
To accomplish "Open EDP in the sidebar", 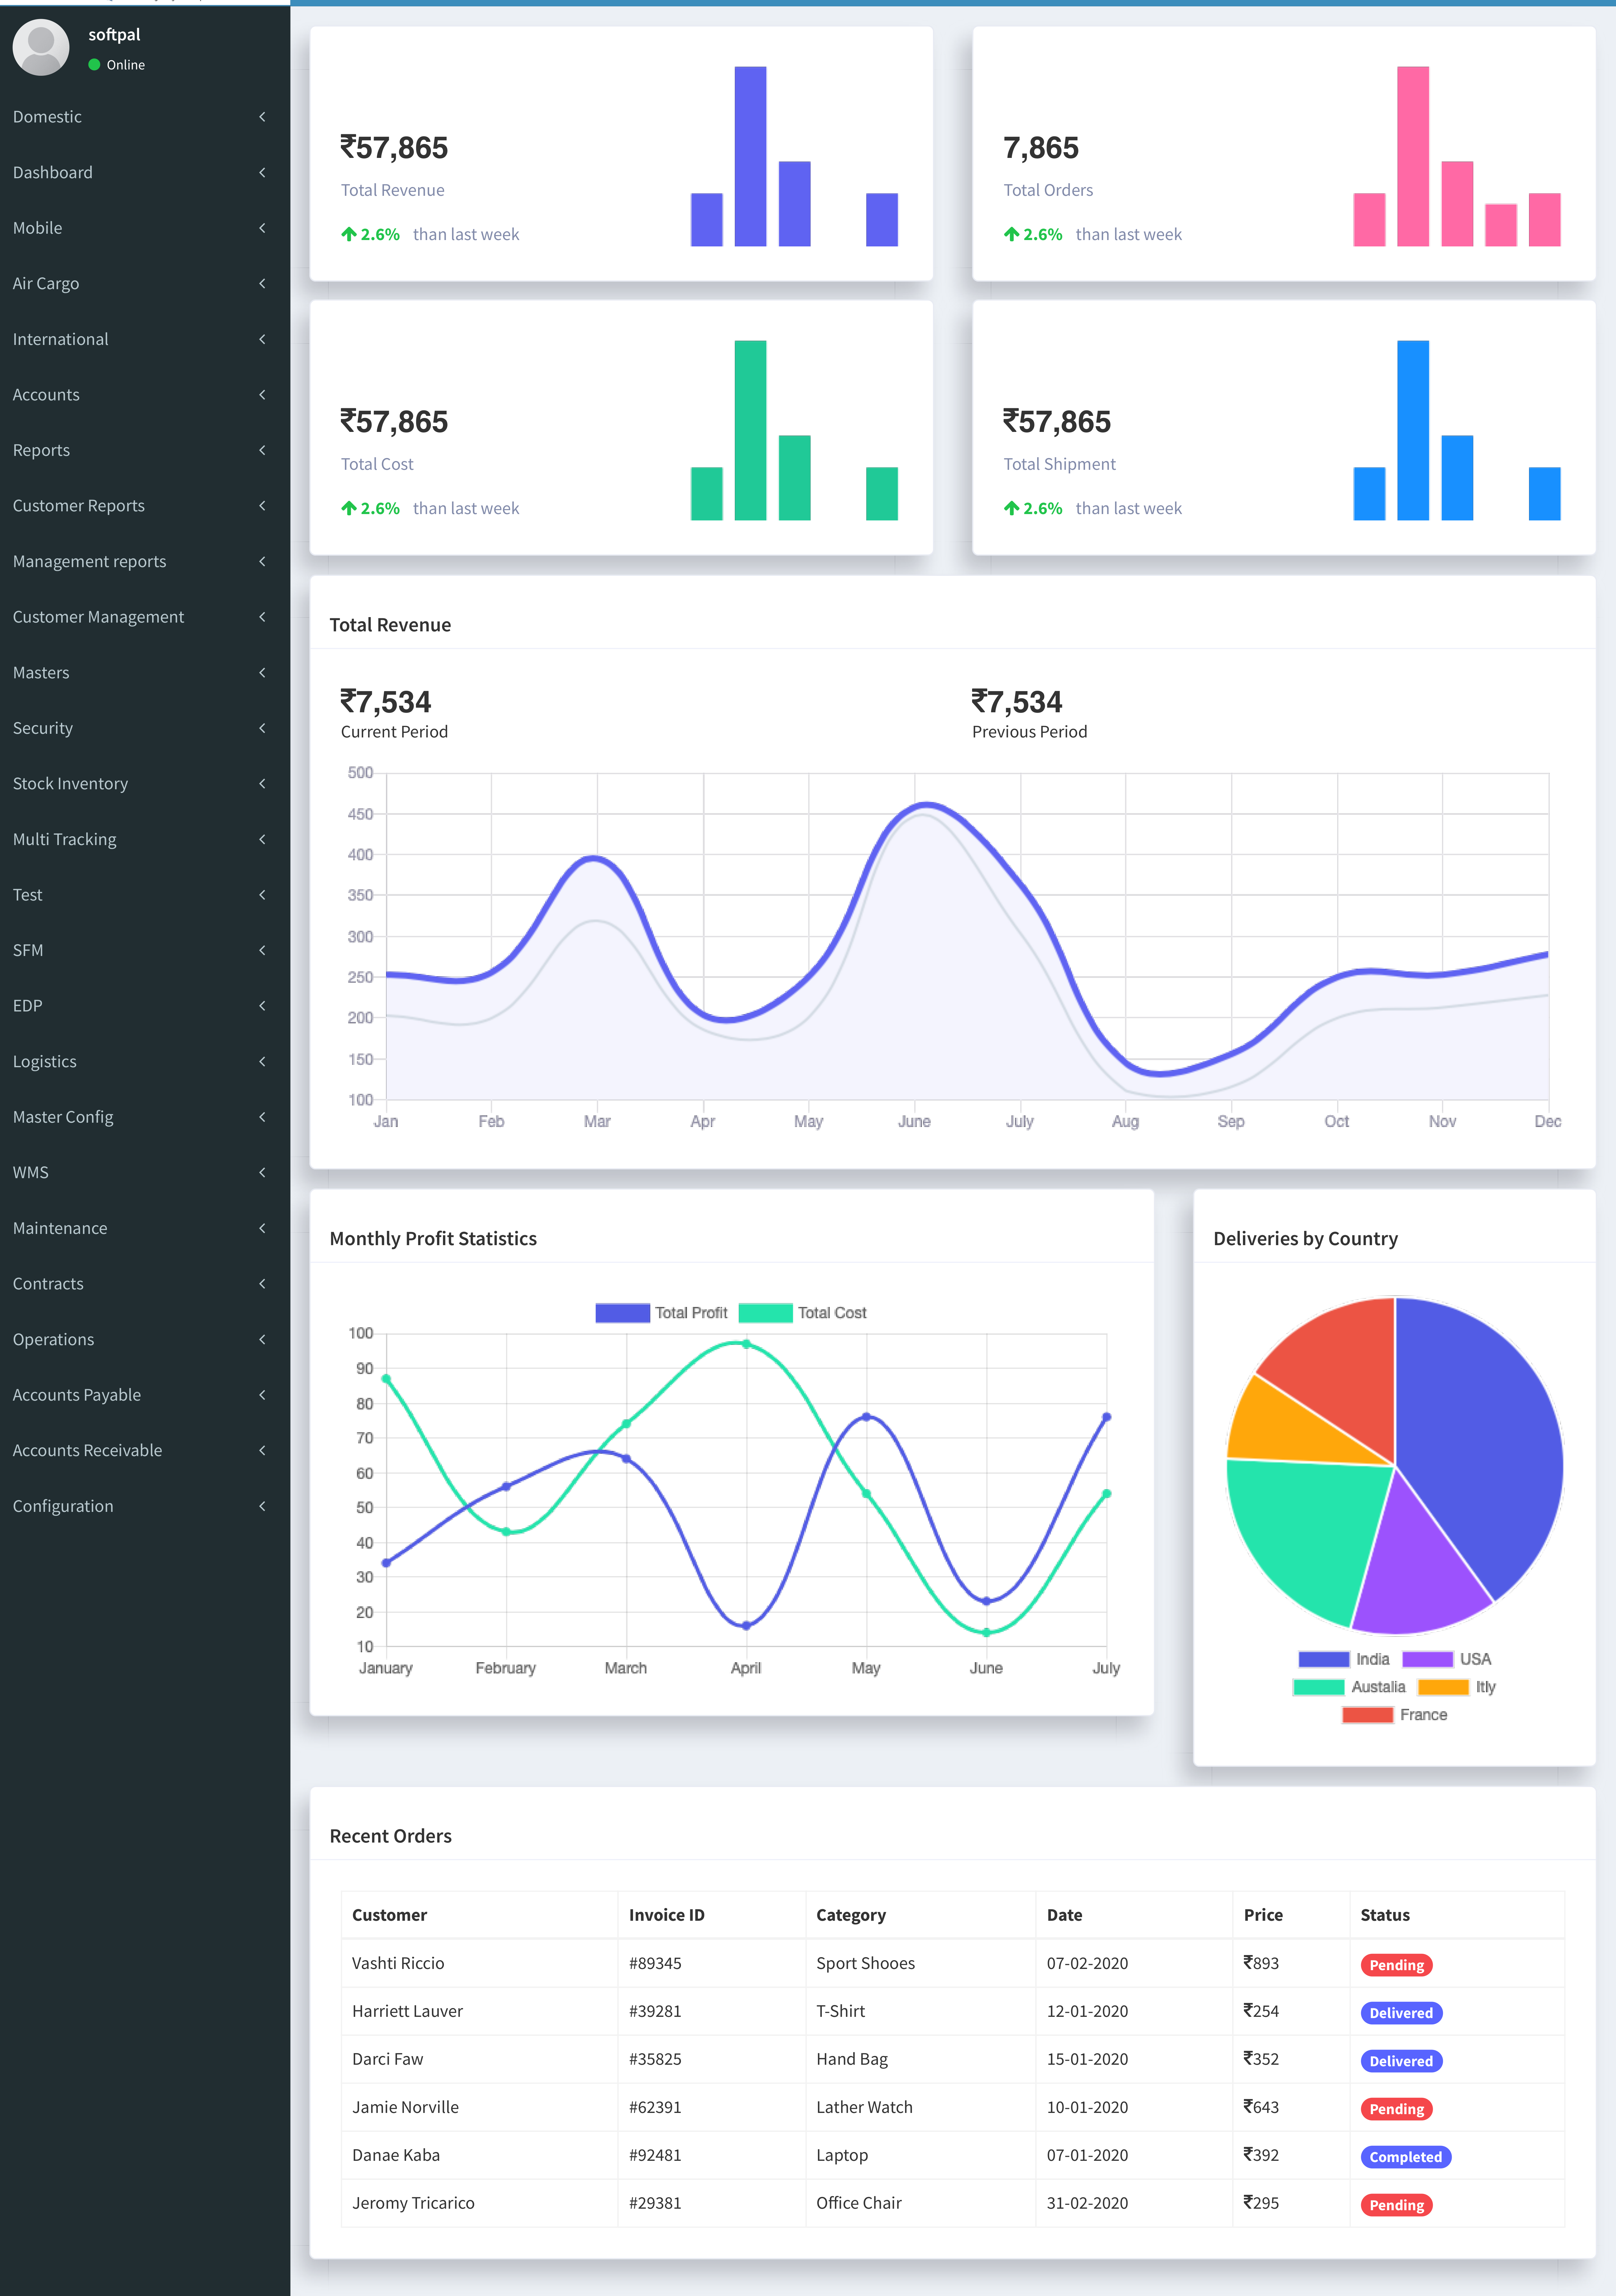I will click(x=145, y=1006).
